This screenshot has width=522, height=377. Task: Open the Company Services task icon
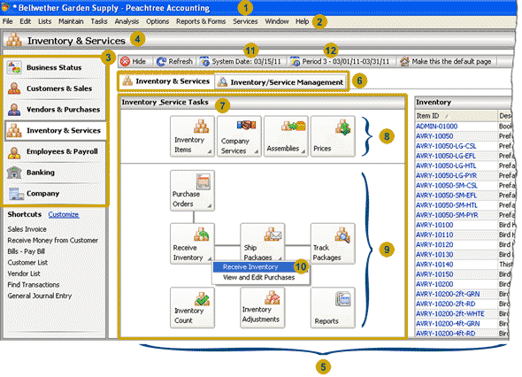239,136
